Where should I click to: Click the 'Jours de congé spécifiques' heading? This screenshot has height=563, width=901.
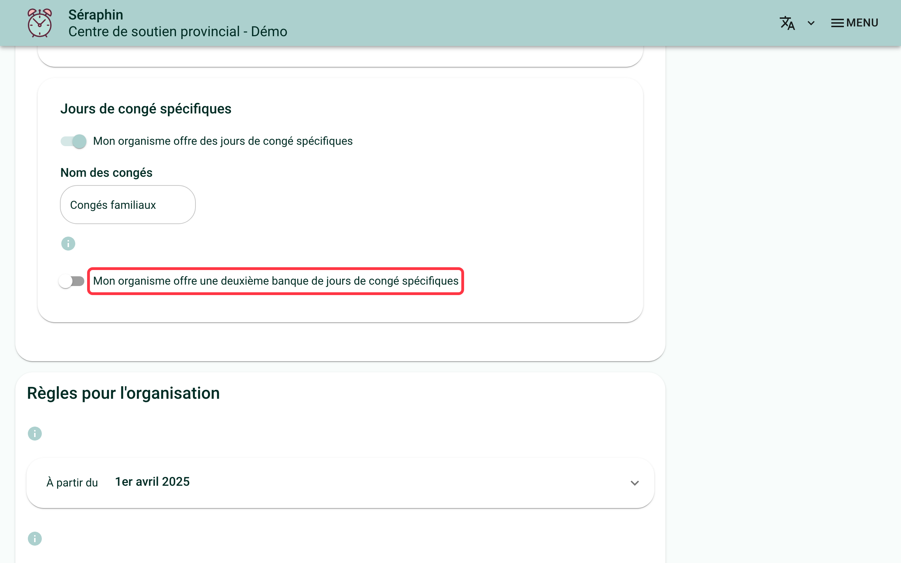(x=146, y=109)
